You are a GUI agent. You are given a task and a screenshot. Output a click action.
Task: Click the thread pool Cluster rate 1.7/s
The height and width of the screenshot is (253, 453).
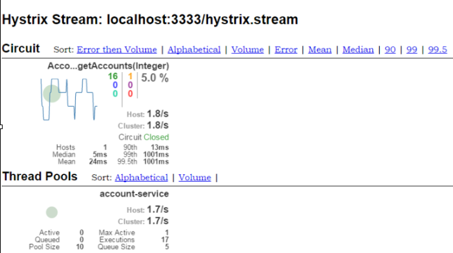[x=158, y=221]
